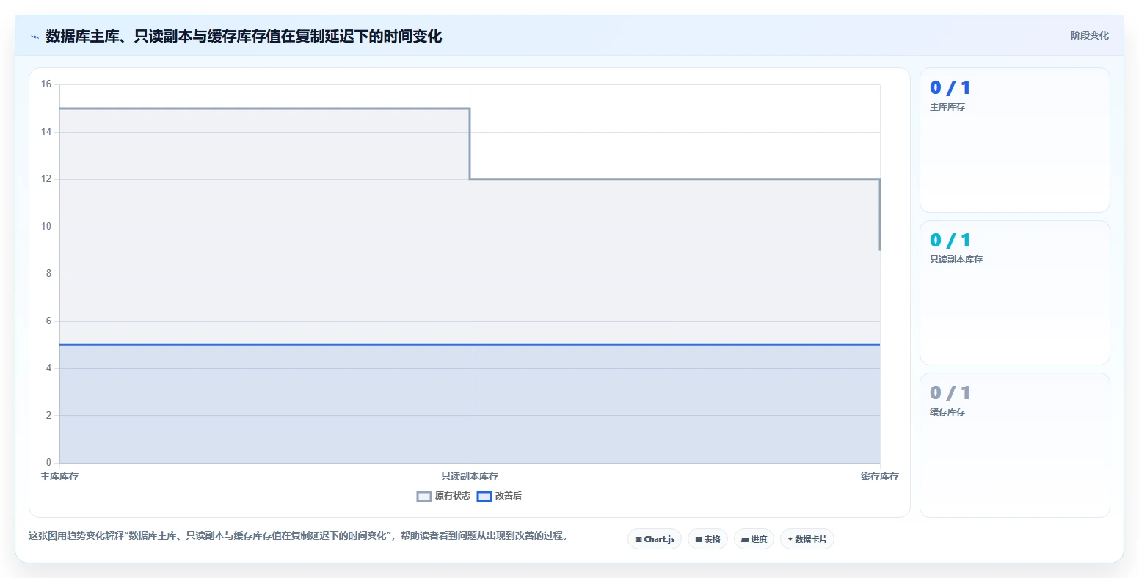This screenshot has width=1139, height=578.
Task: Click the y-axis value 0
Action: pyautogui.click(x=49, y=463)
